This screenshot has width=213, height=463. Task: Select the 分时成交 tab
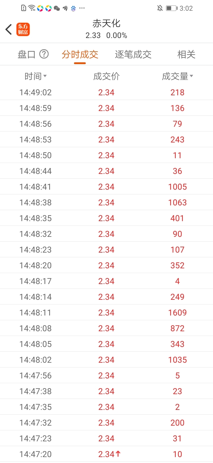click(80, 54)
